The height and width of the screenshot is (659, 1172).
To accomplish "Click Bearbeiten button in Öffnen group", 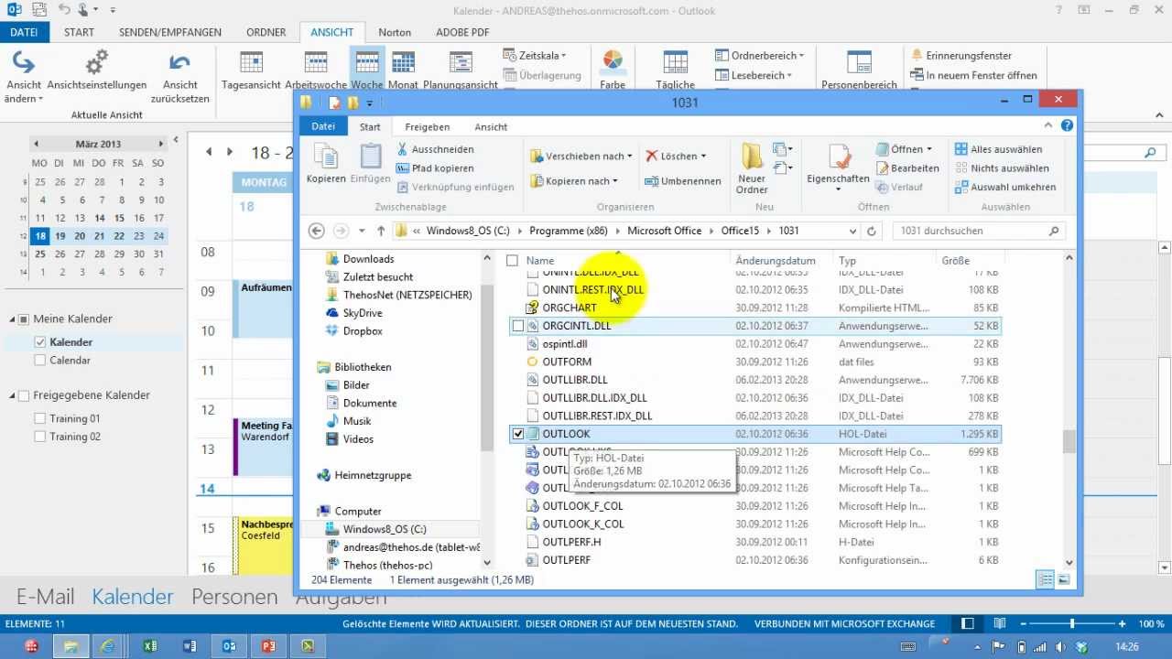I will point(907,168).
